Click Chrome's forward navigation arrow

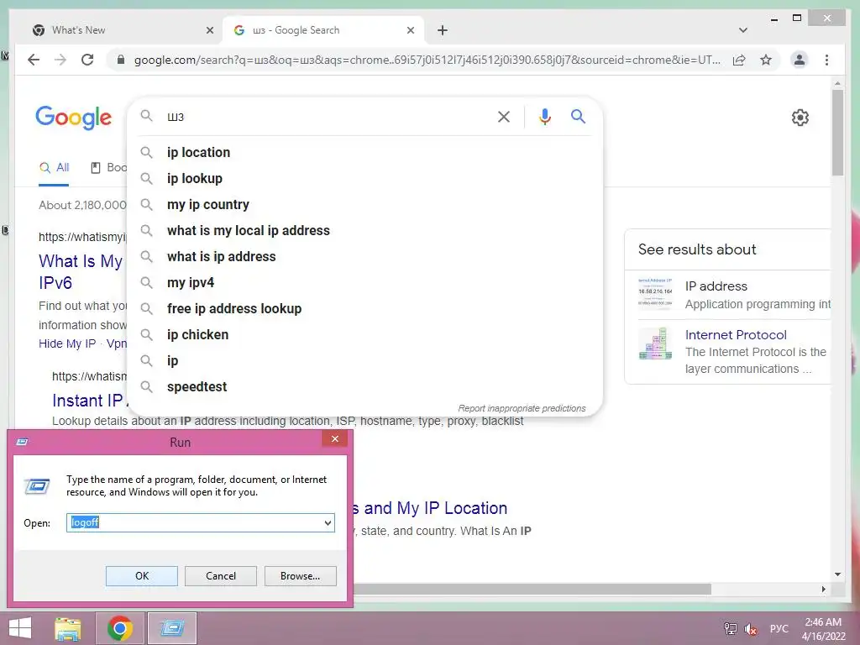(60, 60)
